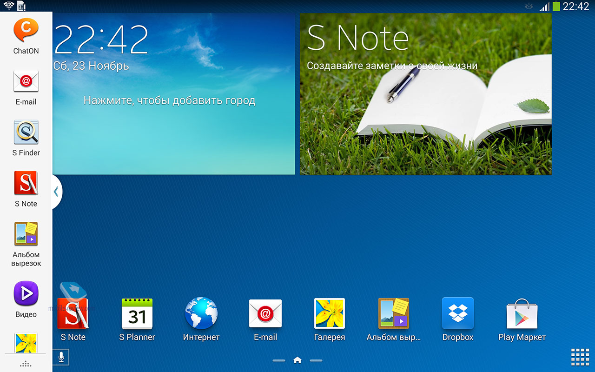This screenshot has width=595, height=372.
Task: Tap the Smart Stay eye icon
Action: click(x=529, y=7)
